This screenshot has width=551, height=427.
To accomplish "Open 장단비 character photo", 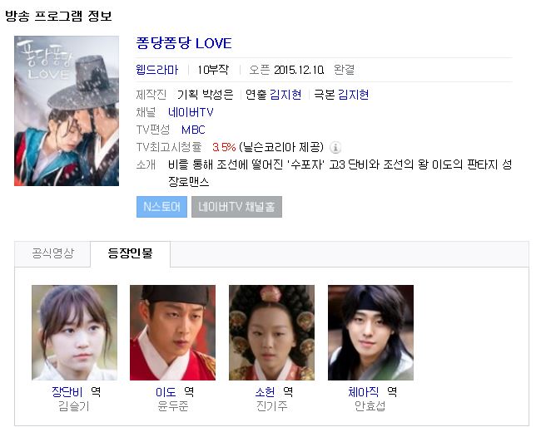I will pos(75,332).
